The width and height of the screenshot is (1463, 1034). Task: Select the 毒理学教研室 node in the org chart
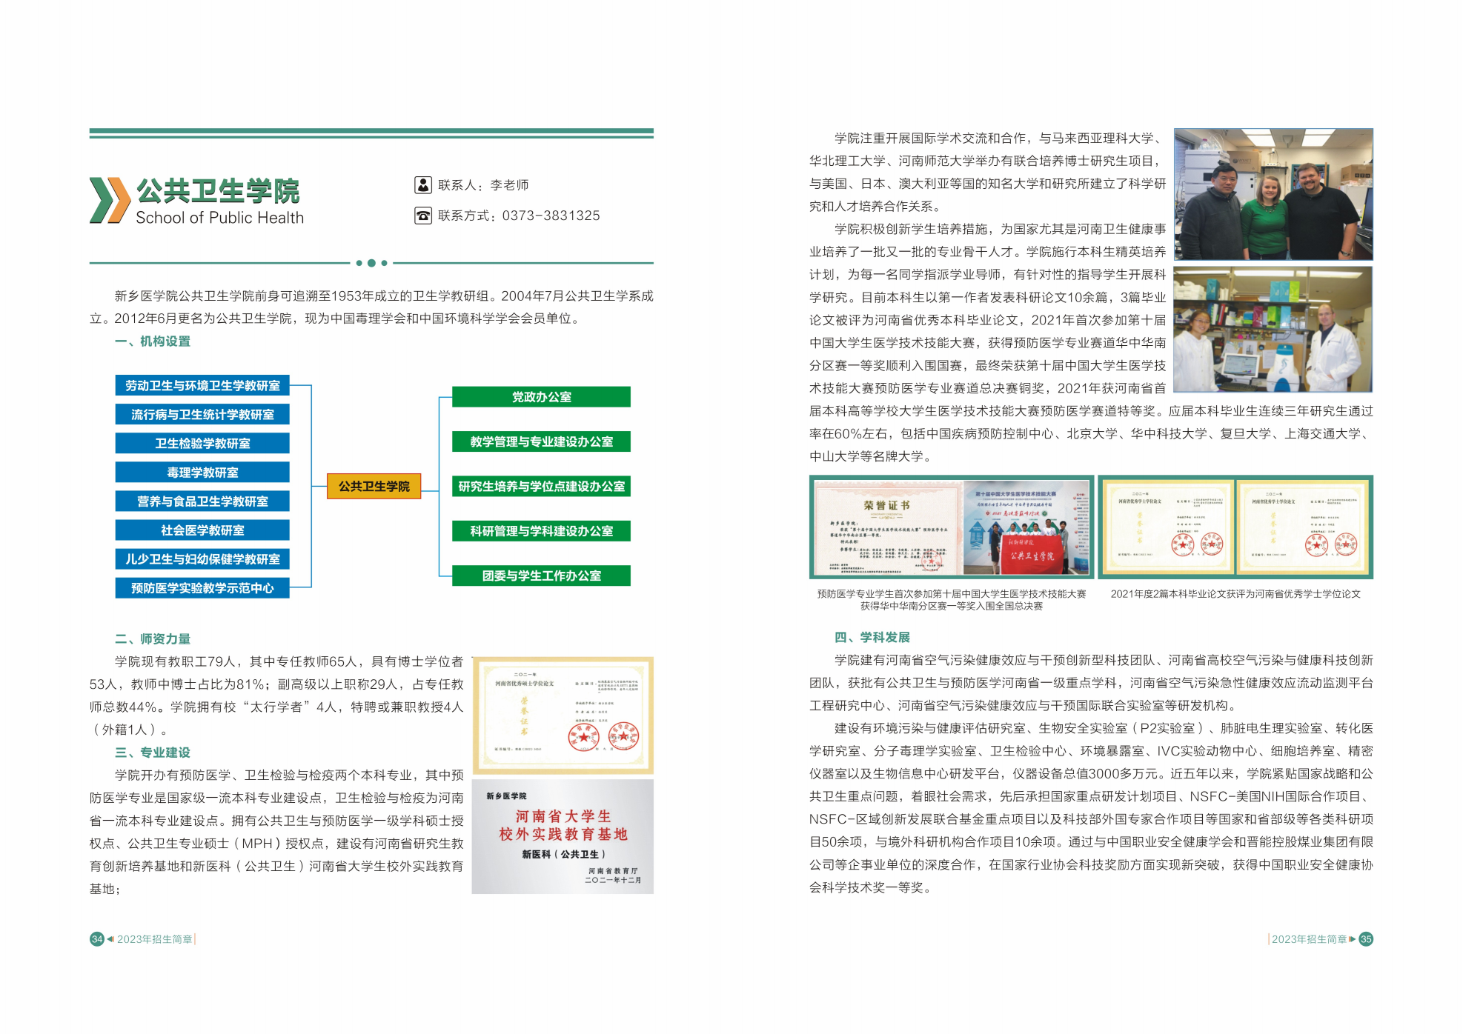[x=202, y=473]
